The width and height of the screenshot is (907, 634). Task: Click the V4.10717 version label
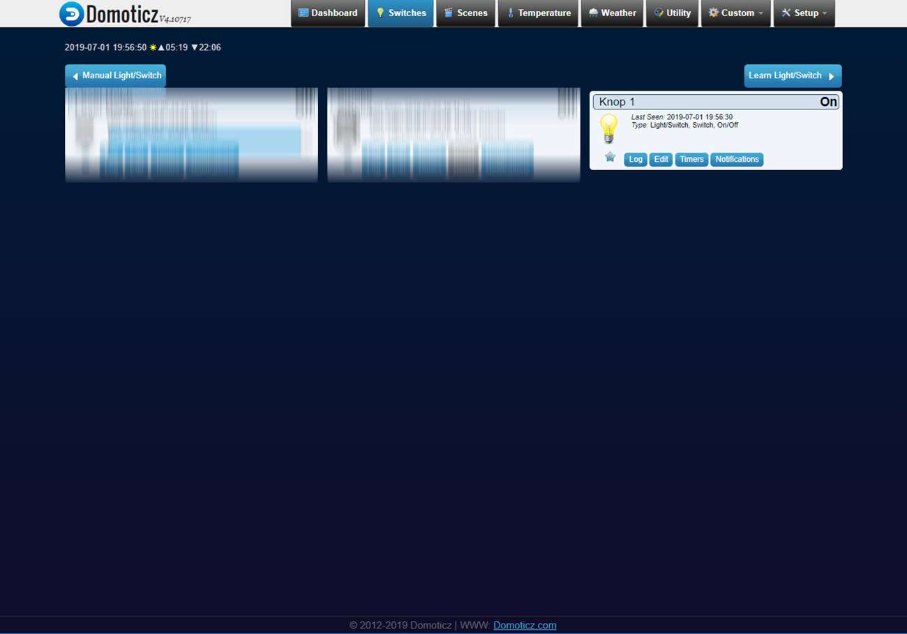click(175, 19)
